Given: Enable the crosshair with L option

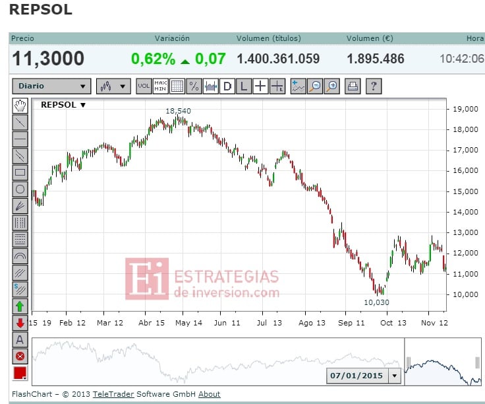Looking at the screenshot, I should [x=277, y=86].
